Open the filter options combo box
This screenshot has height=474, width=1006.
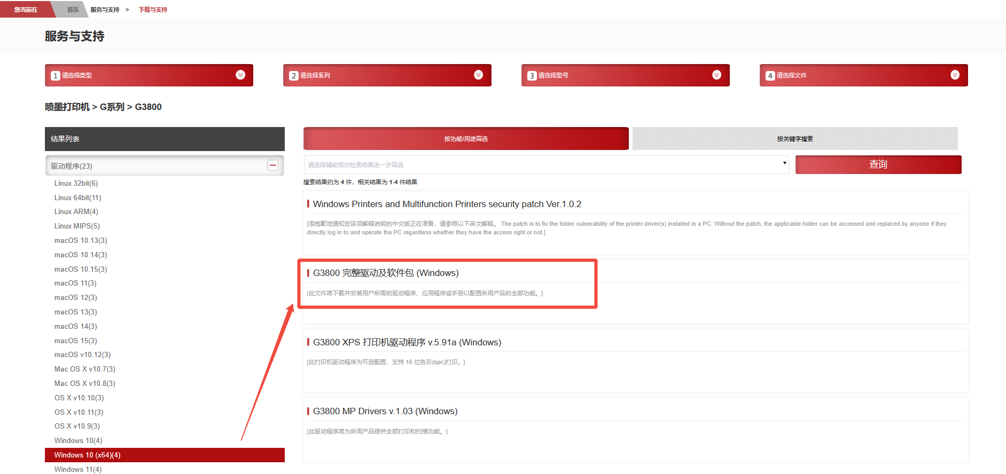[546, 164]
